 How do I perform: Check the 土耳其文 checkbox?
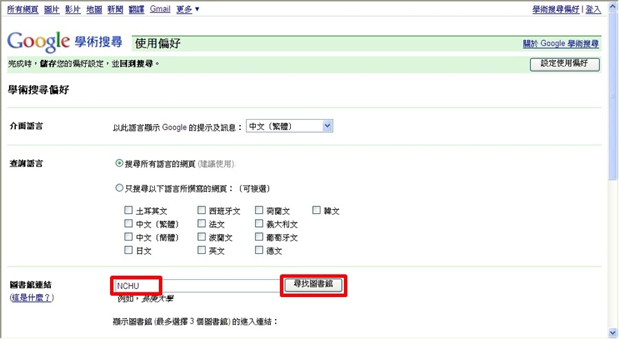[x=129, y=210]
